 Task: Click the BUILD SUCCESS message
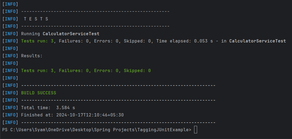(x=38, y=93)
